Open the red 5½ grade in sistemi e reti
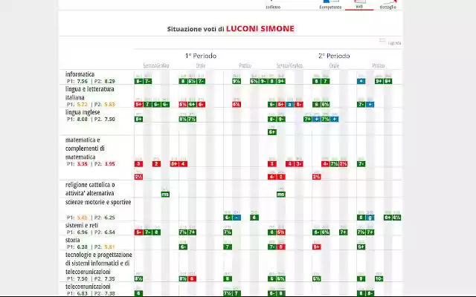 (x=281, y=232)
